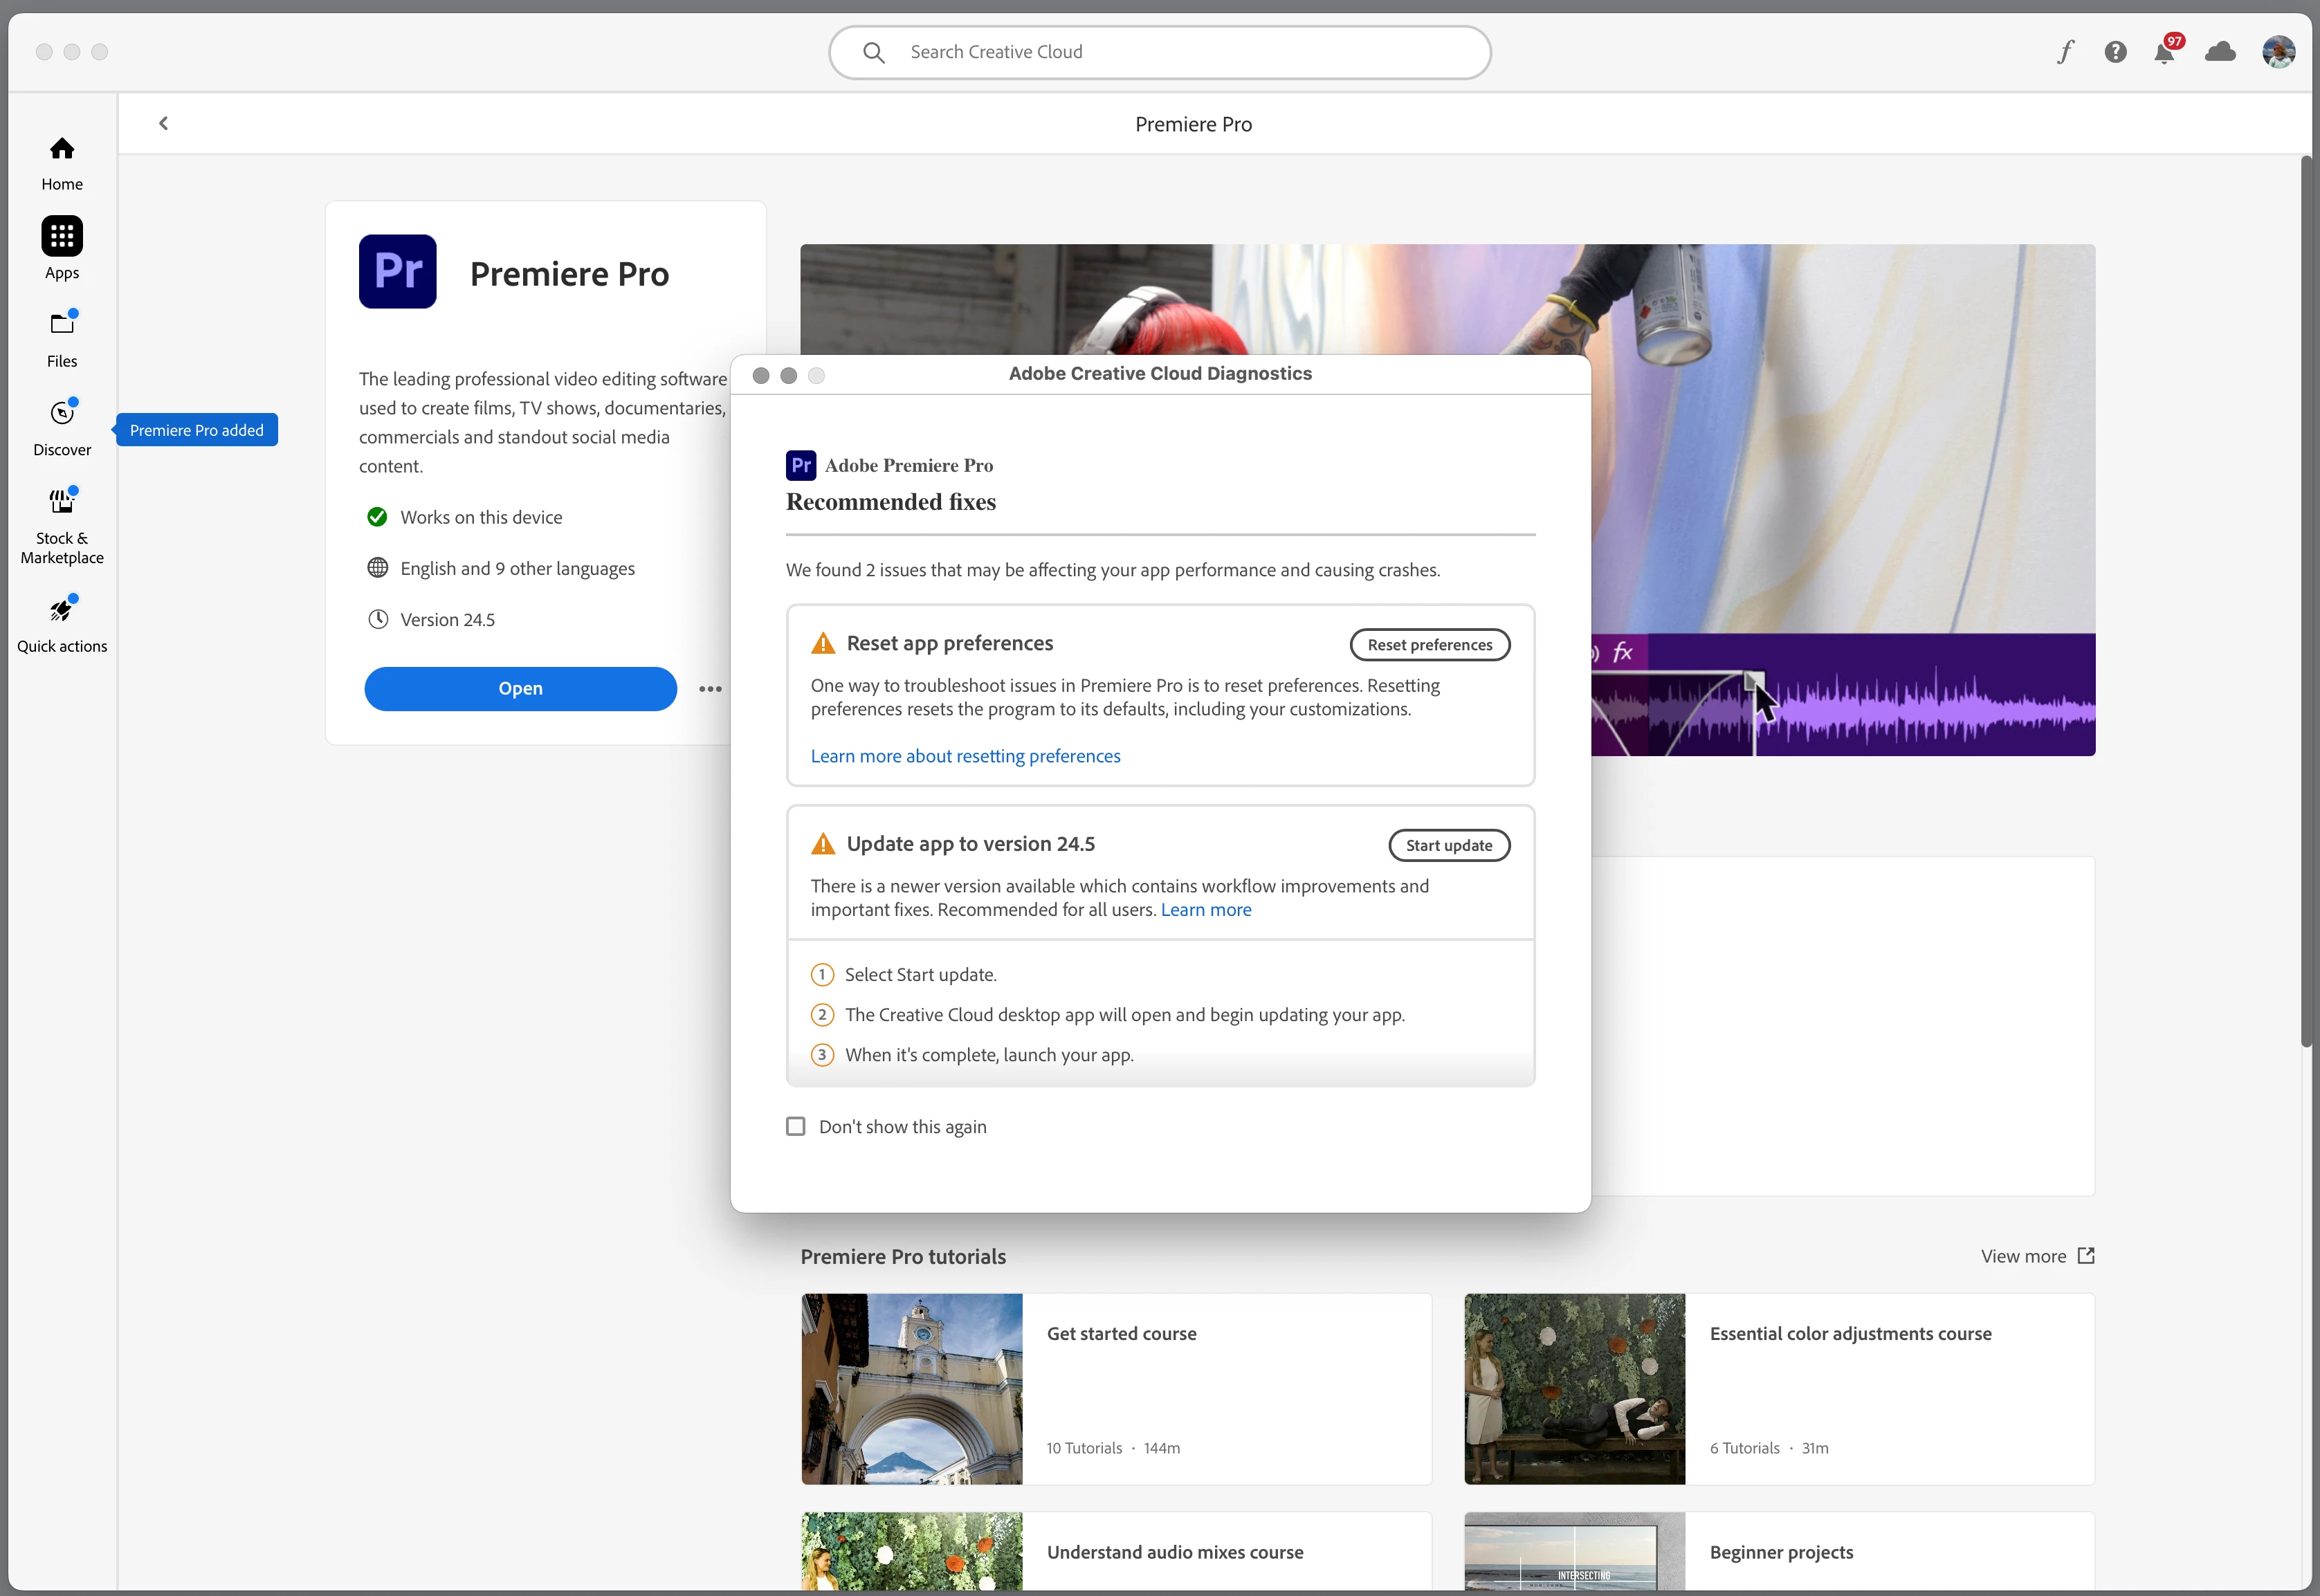
Task: Open notifications bell with 97 badge
Action: tap(2165, 52)
